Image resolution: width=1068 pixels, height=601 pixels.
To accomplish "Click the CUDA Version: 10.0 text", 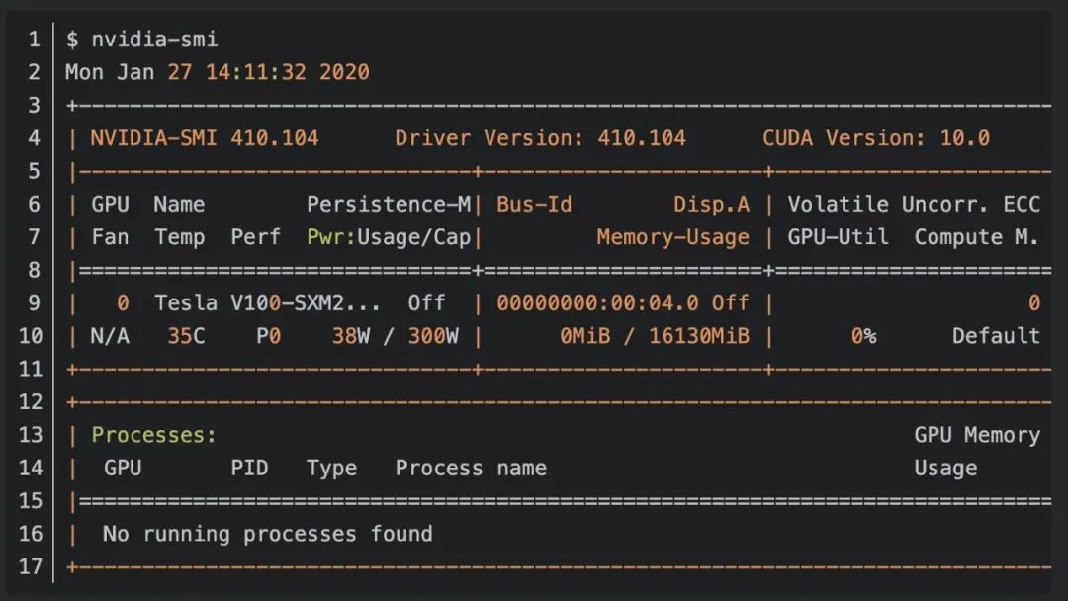I will 875,138.
